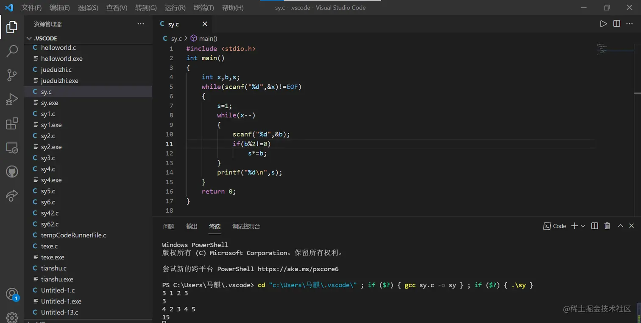Click the aka.ms/pscore6 link in terminal
This screenshot has height=323, width=641.
click(x=298, y=269)
